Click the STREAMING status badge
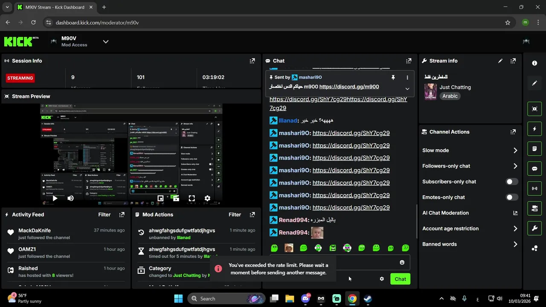 [x=20, y=78]
